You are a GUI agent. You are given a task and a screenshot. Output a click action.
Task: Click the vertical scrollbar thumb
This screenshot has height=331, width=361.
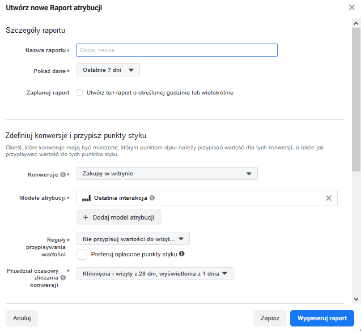click(356, 100)
